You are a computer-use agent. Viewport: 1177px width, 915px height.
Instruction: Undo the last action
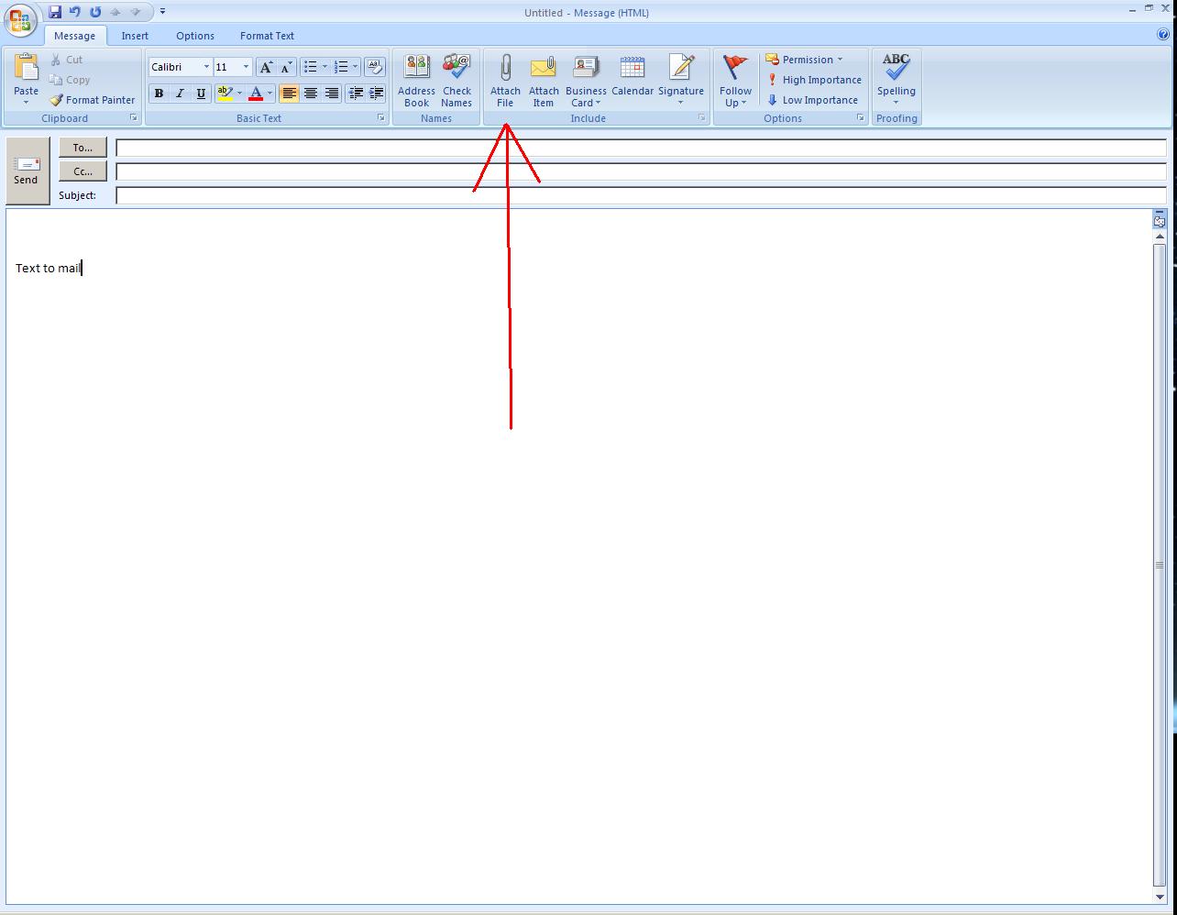(x=75, y=12)
